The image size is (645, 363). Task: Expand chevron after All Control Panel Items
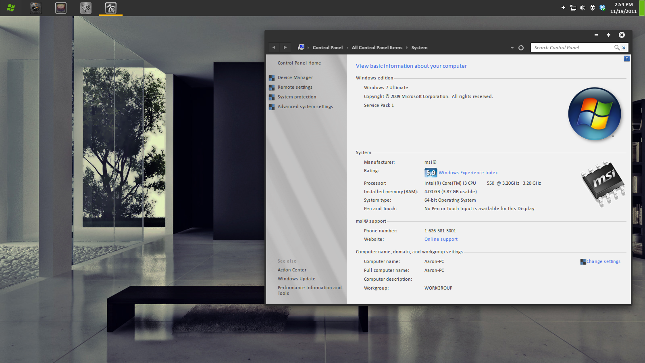pos(407,48)
